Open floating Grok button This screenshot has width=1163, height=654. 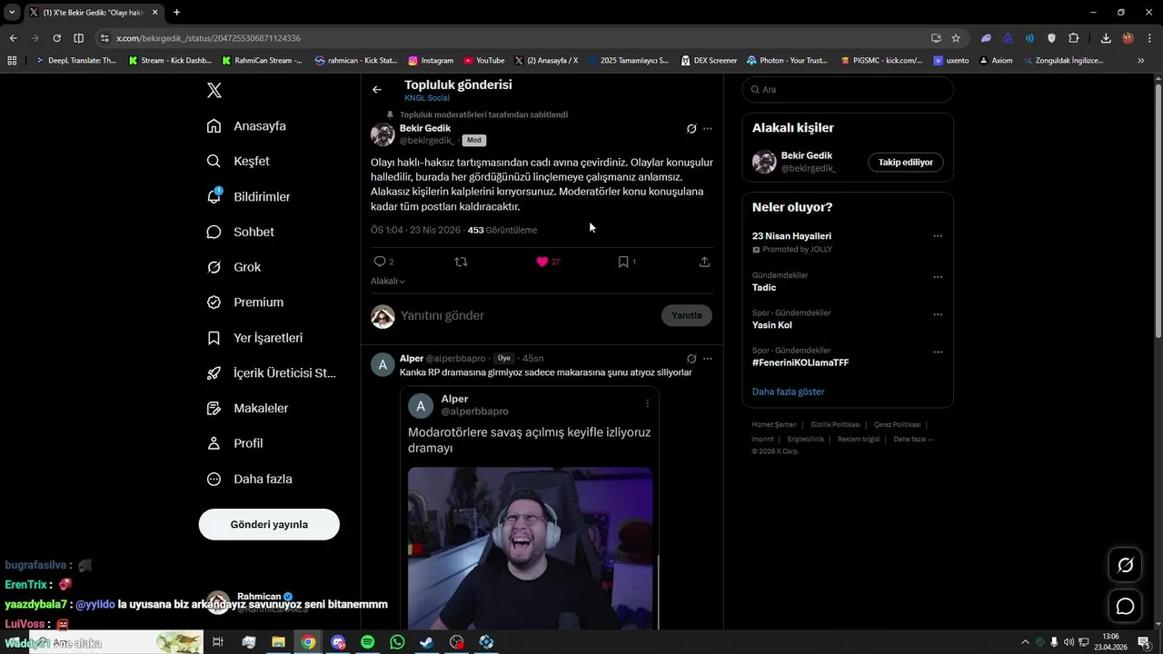[1126, 565]
